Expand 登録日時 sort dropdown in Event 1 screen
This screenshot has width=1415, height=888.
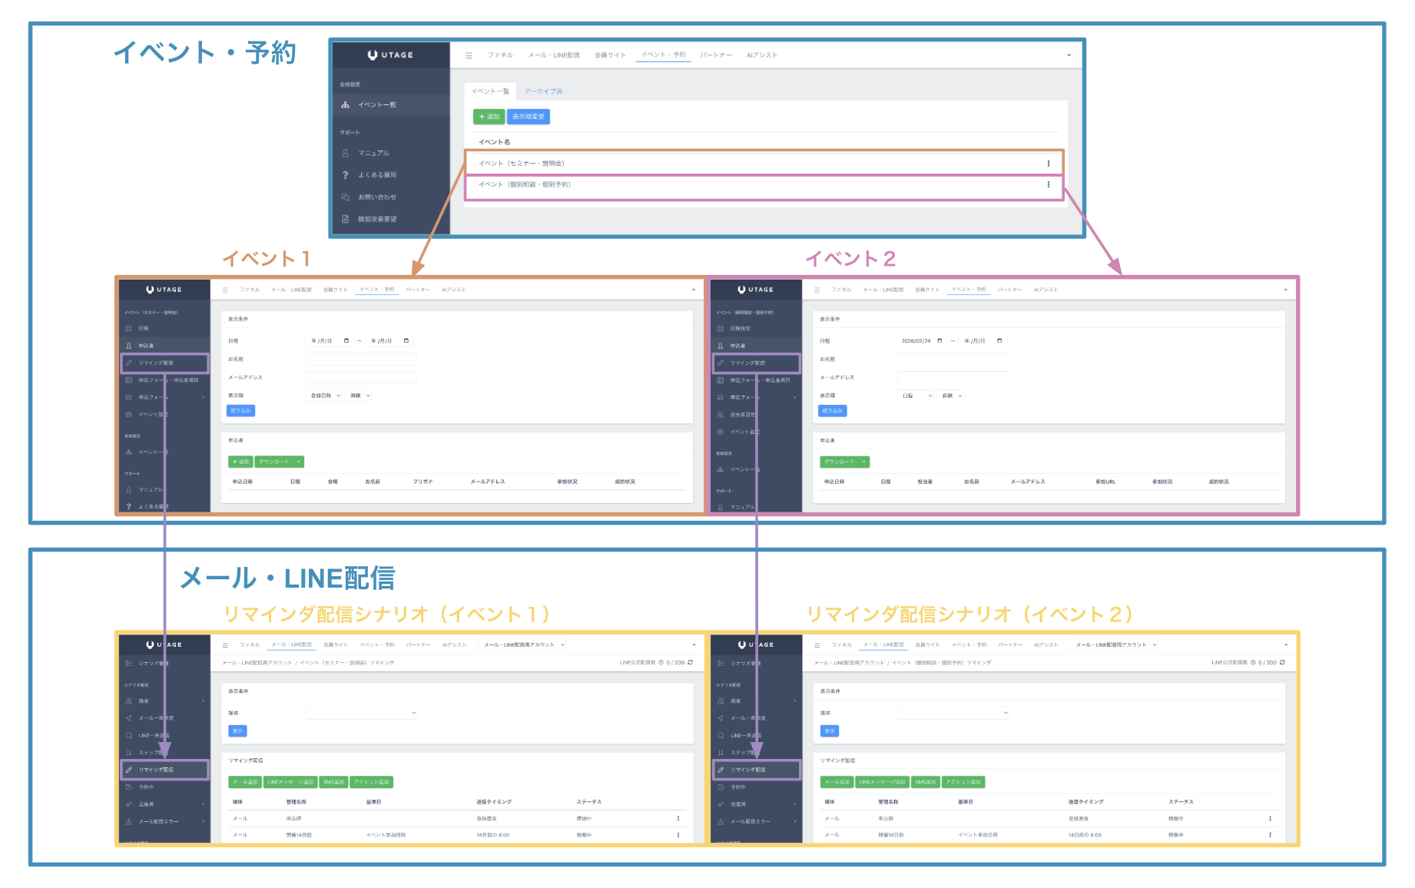click(x=325, y=396)
